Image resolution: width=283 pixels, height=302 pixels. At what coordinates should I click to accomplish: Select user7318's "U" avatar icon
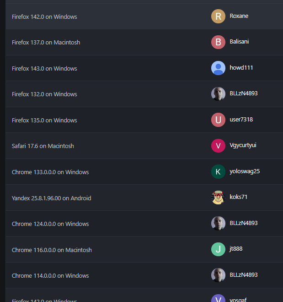point(218,120)
